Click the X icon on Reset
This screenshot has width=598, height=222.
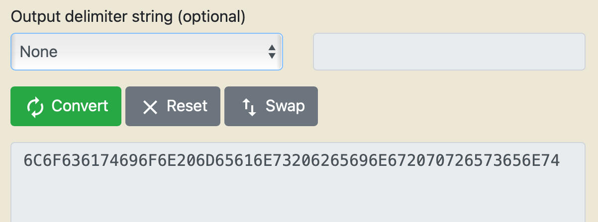tap(150, 107)
